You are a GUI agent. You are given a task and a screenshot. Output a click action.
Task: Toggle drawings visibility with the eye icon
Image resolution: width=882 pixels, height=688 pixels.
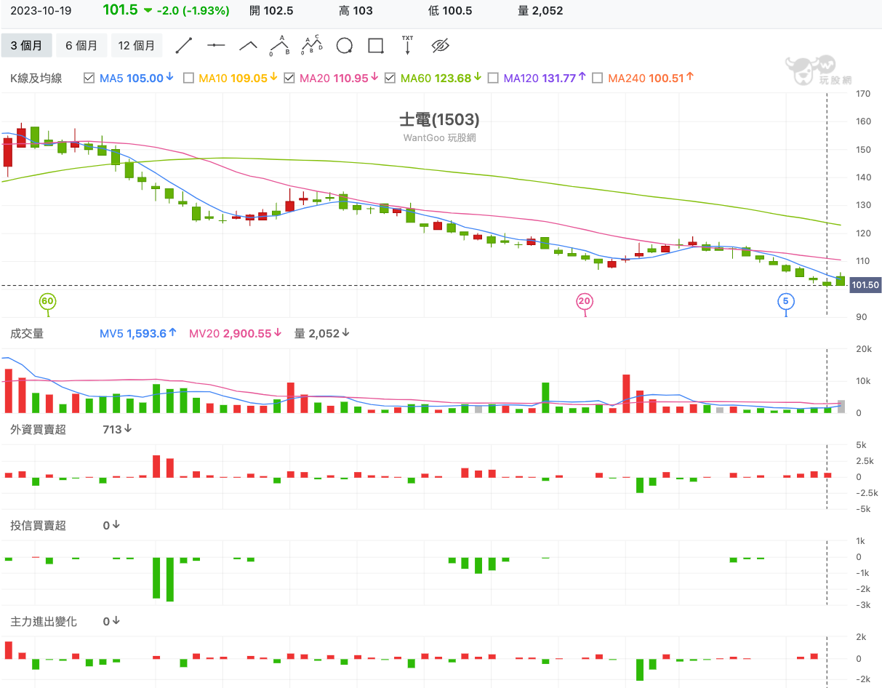pyautogui.click(x=440, y=46)
